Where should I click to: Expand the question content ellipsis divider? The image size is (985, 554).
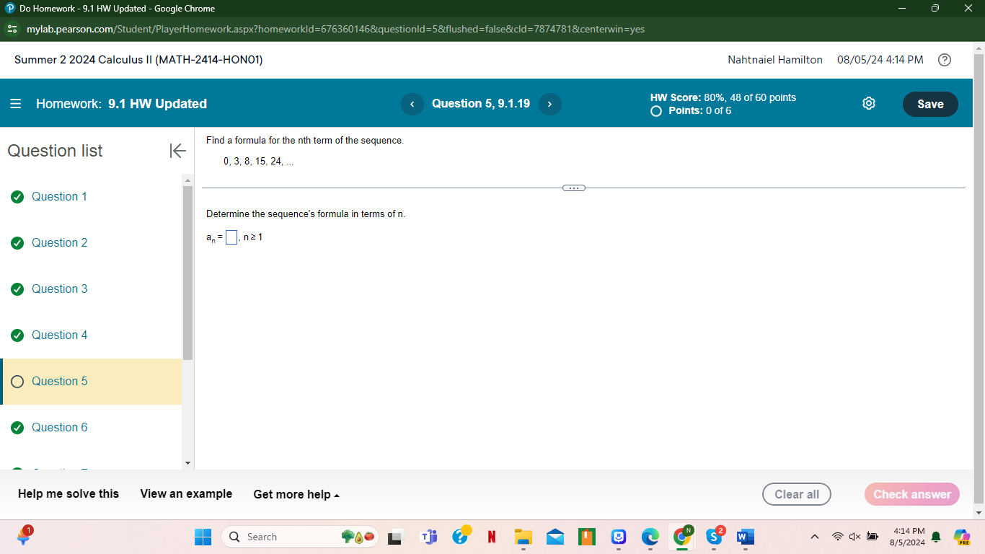(x=573, y=188)
